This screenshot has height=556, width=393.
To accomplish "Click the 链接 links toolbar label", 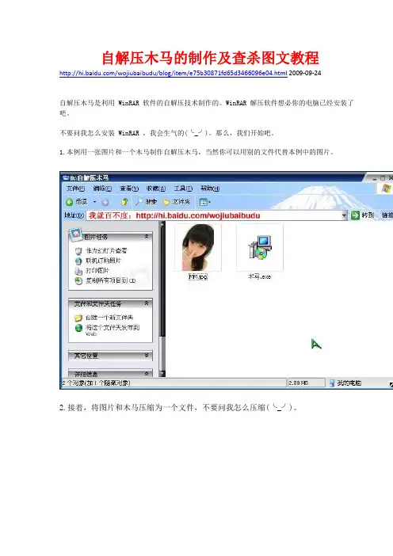I will point(387,215).
